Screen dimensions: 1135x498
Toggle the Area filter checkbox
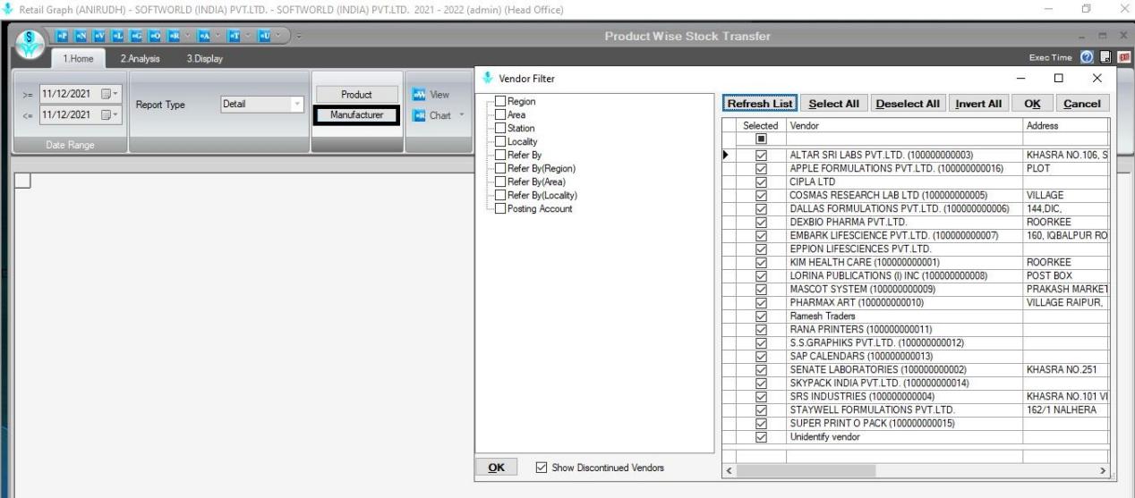[500, 114]
